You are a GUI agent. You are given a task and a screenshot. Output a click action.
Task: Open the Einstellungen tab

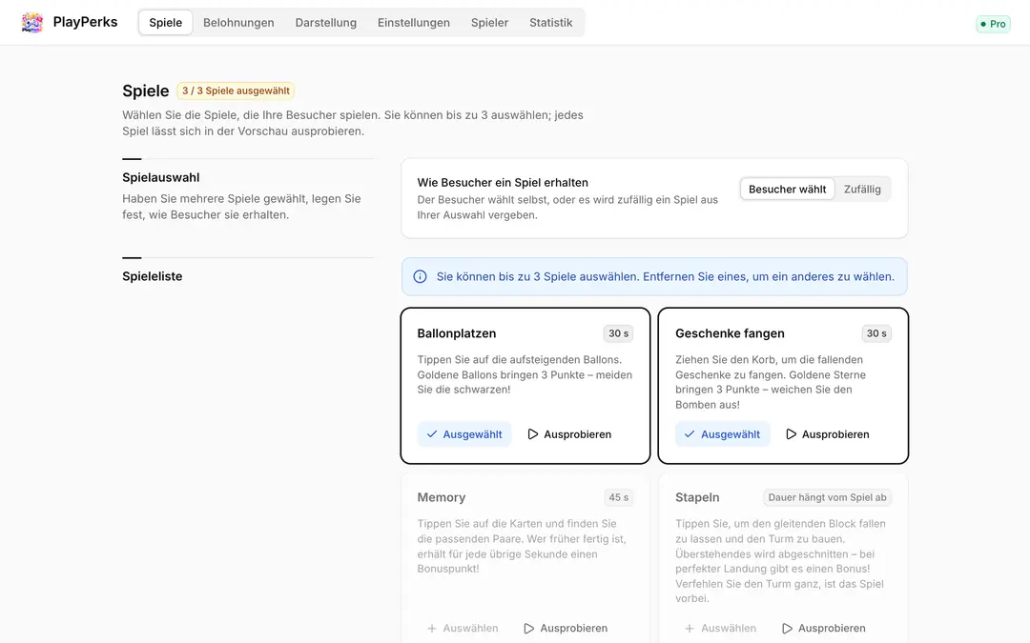click(414, 22)
